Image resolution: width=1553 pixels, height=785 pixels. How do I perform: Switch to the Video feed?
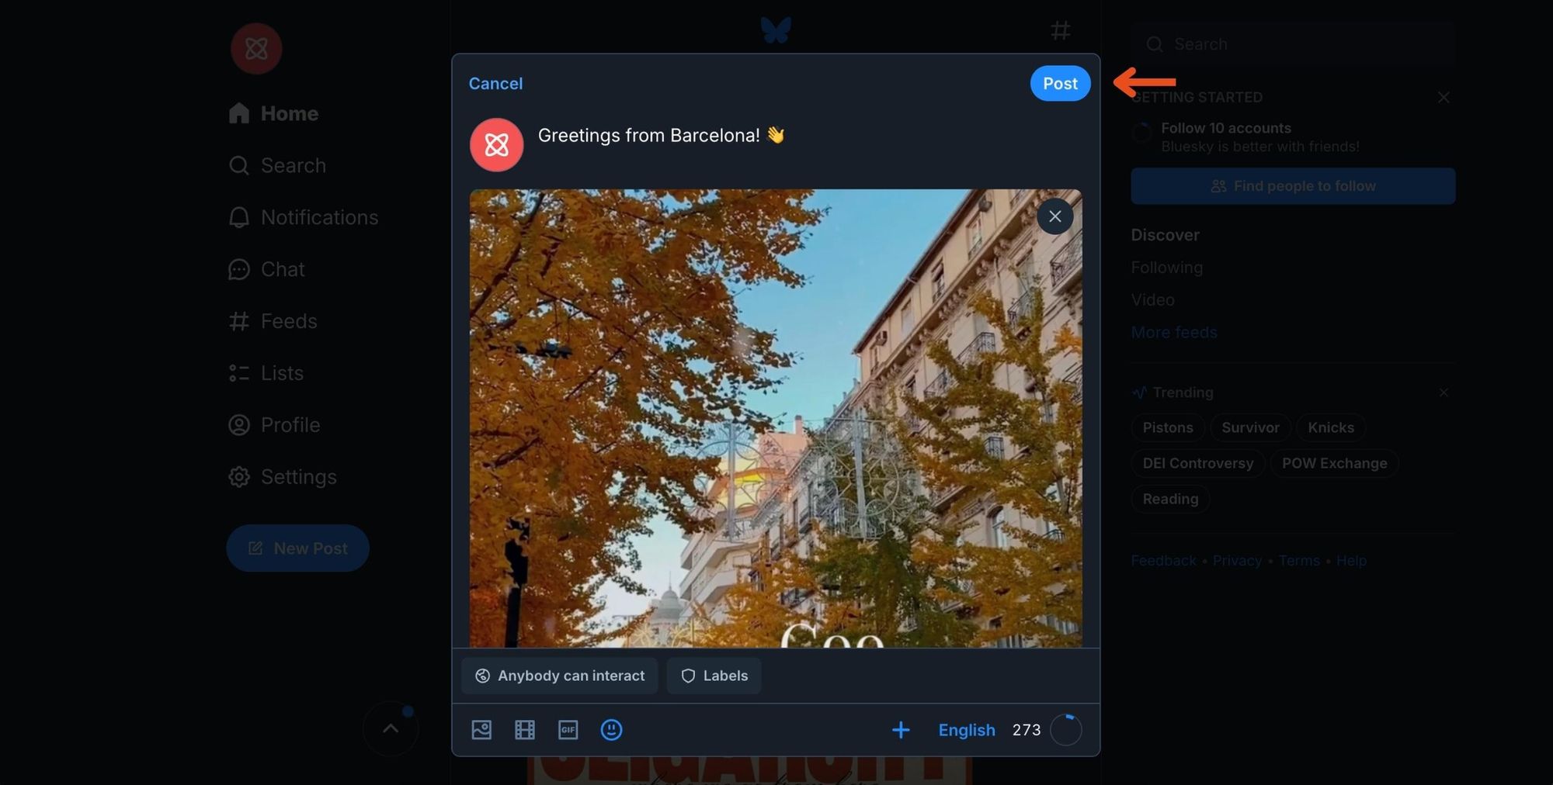(1152, 299)
